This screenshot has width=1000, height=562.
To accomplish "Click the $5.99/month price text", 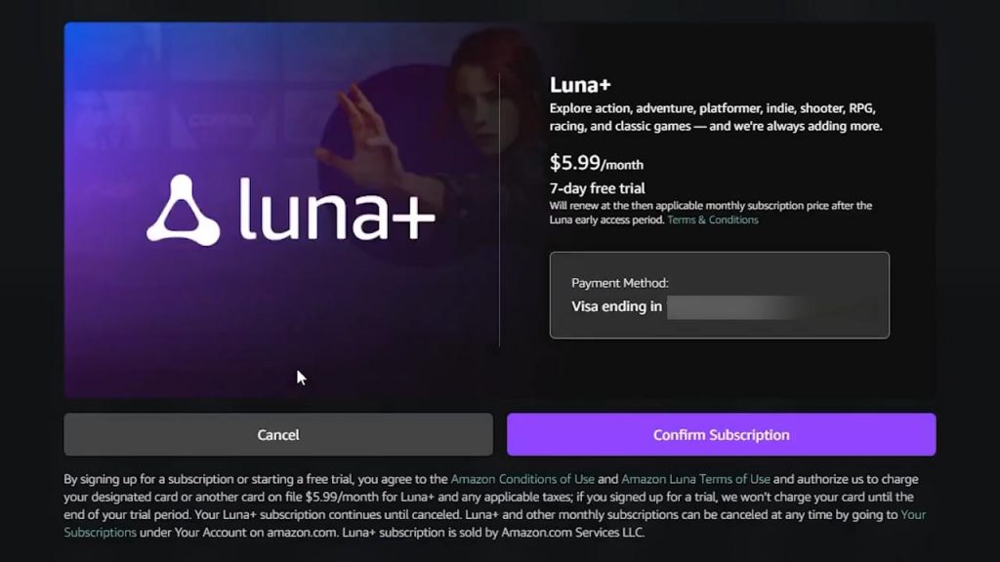I will [597, 163].
